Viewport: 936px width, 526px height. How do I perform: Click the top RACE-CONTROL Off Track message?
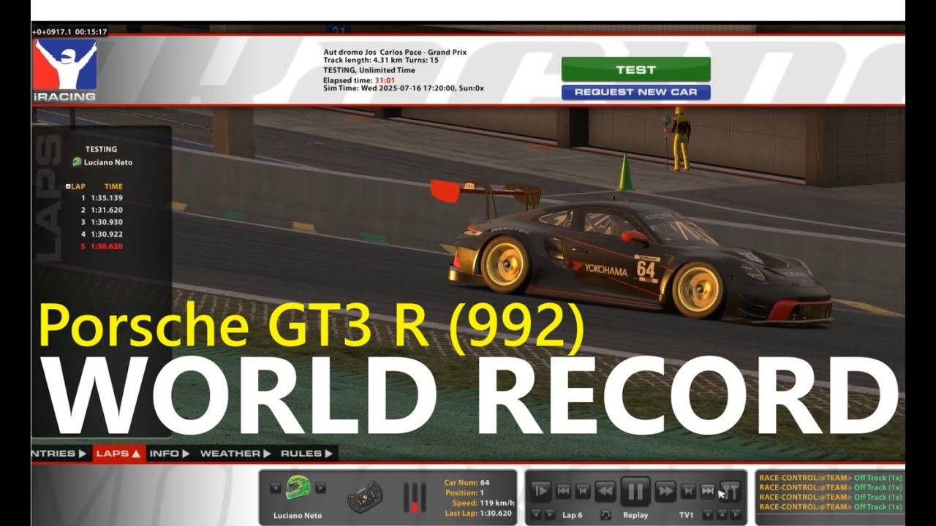coord(831,478)
